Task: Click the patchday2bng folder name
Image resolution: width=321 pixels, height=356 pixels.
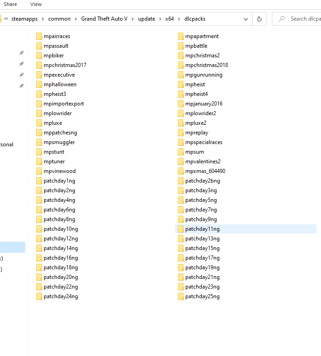Action: tap(203, 181)
